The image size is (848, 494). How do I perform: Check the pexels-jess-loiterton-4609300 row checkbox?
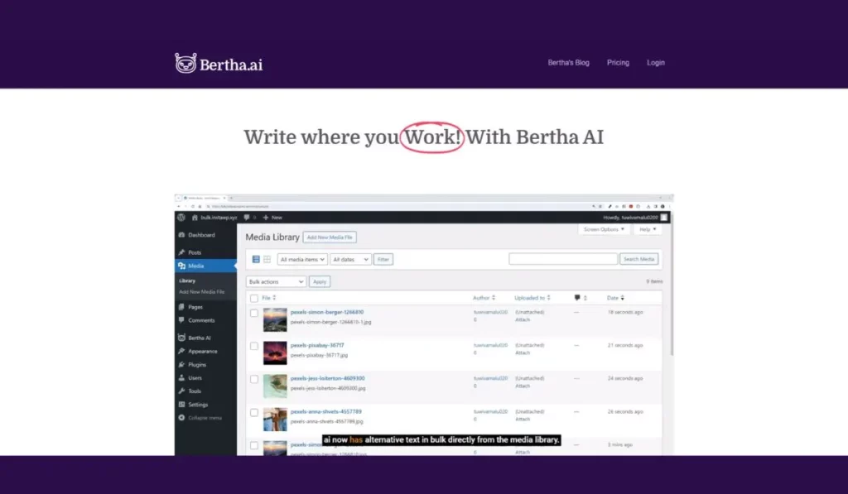pos(254,380)
